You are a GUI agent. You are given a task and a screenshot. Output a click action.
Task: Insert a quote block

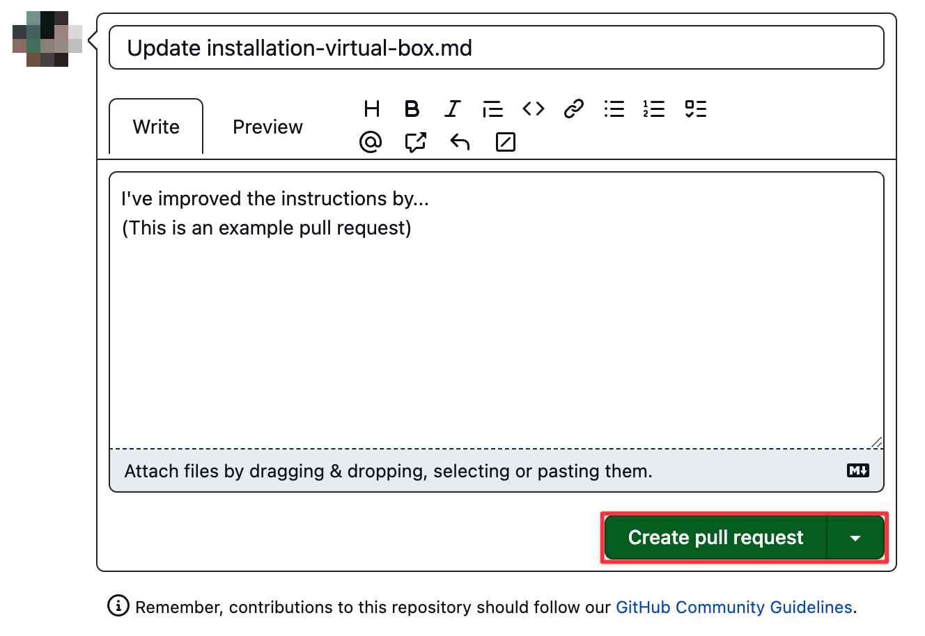492,109
